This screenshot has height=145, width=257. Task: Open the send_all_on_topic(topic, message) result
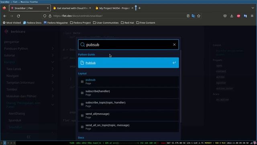(x=128, y=127)
